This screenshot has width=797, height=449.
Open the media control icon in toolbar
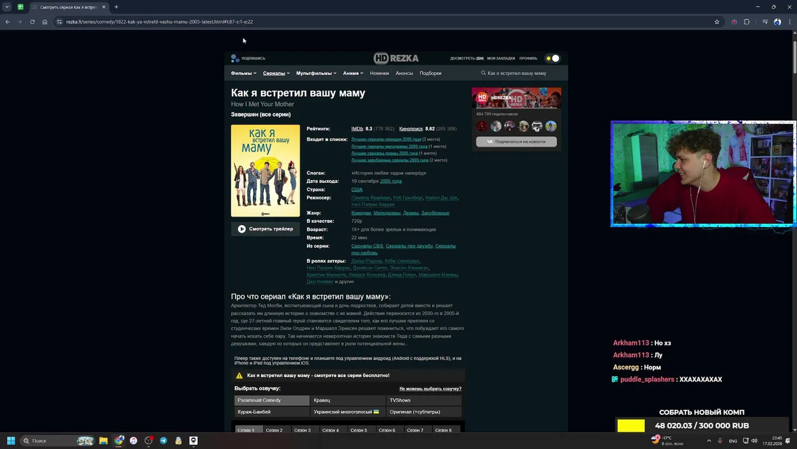coord(765,22)
